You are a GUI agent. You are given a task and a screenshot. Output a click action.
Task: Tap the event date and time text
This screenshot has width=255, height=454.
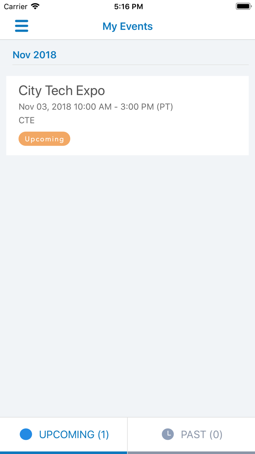pos(96,107)
